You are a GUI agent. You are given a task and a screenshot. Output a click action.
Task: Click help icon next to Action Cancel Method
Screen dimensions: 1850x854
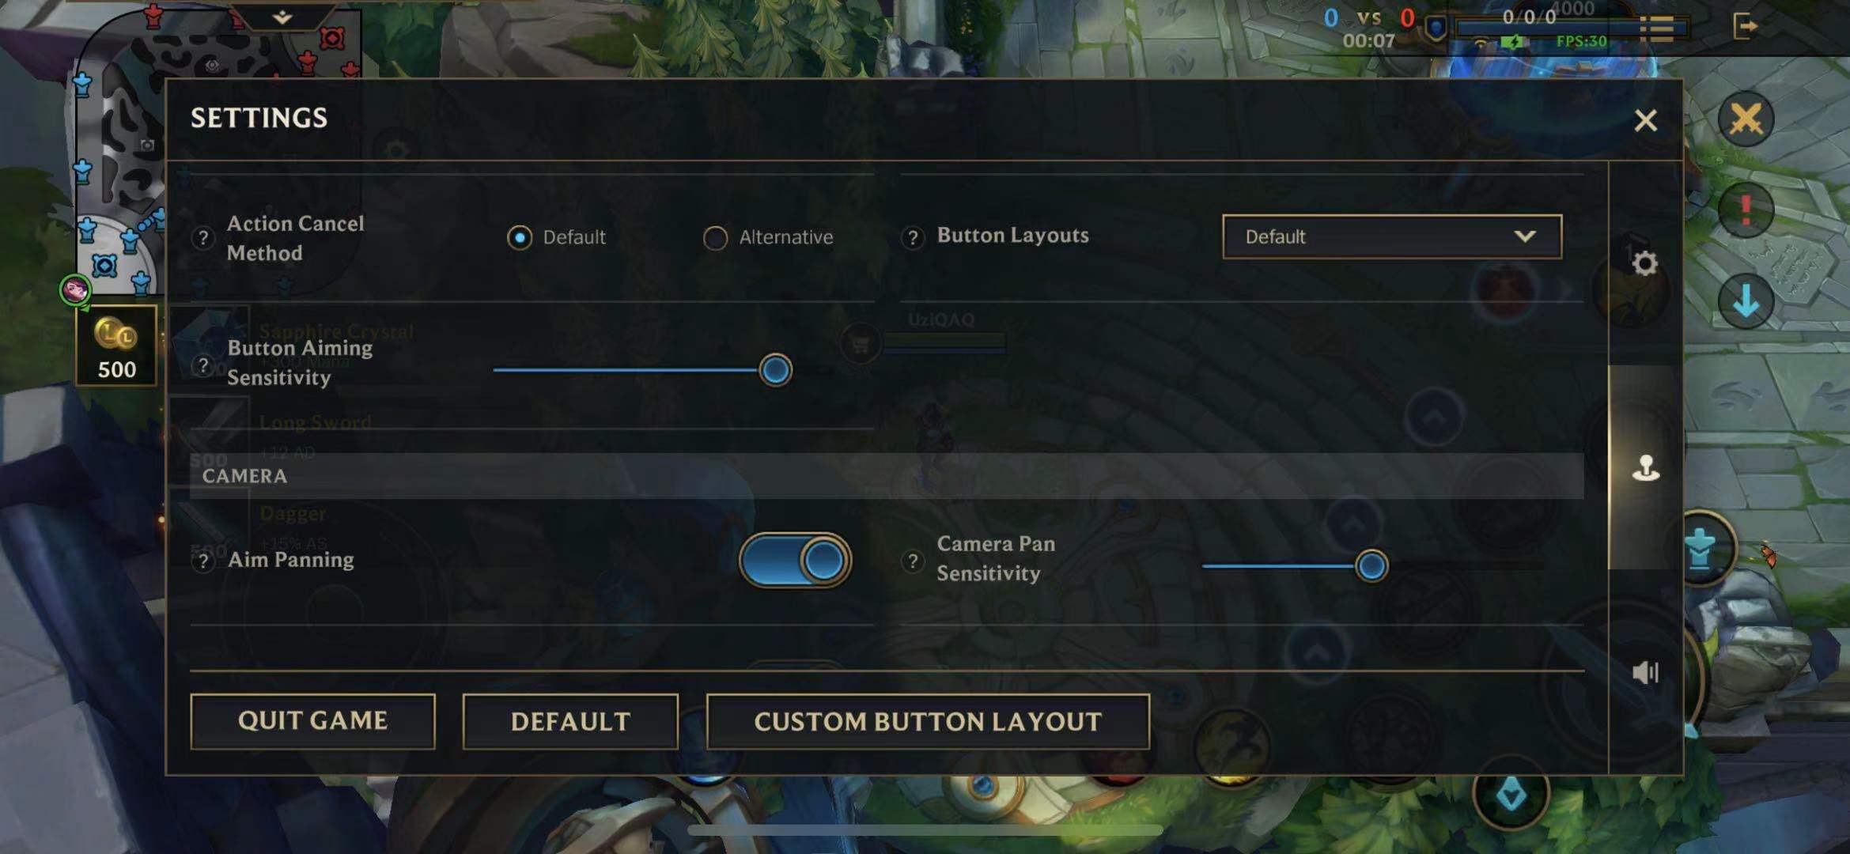pyautogui.click(x=203, y=237)
